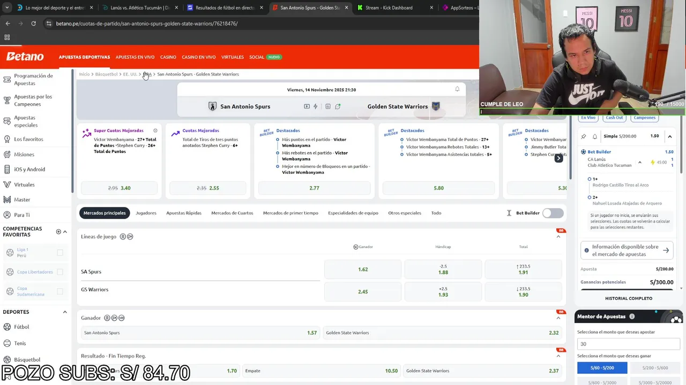Add a favorite competition with plus icon
This screenshot has width=686, height=385.
click(x=58, y=232)
